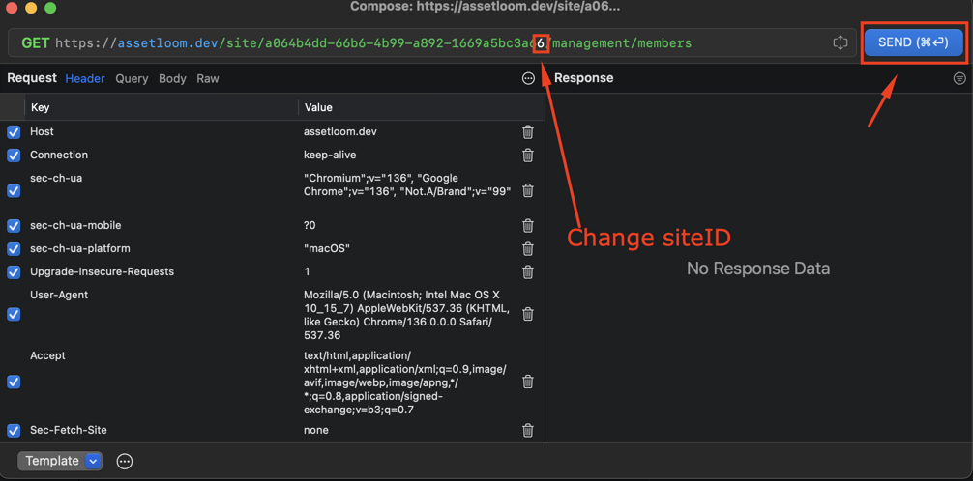Viewport: 973px width, 481px height.
Task: Click the sec-ch-ua-mobile key cell
Action: (x=75, y=226)
